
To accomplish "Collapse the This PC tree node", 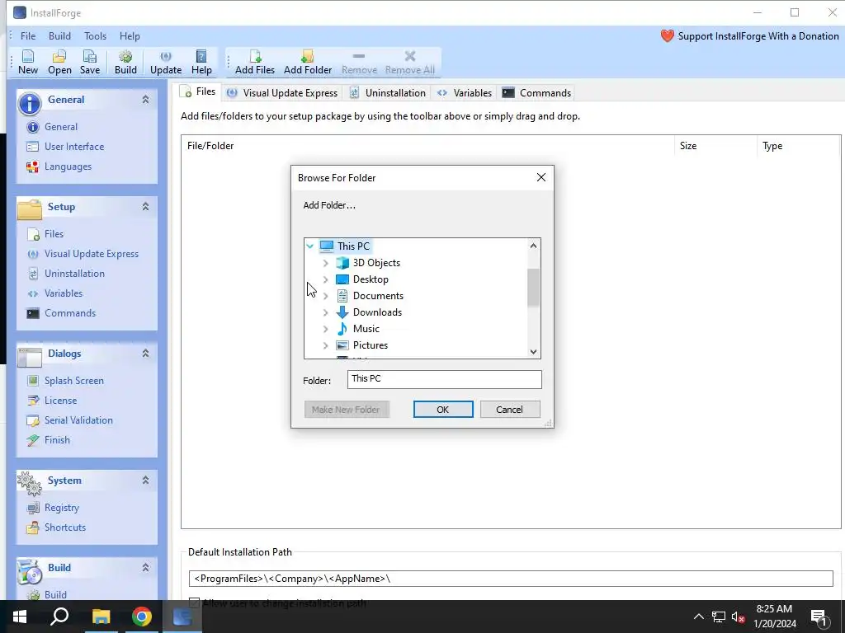I will (x=310, y=246).
